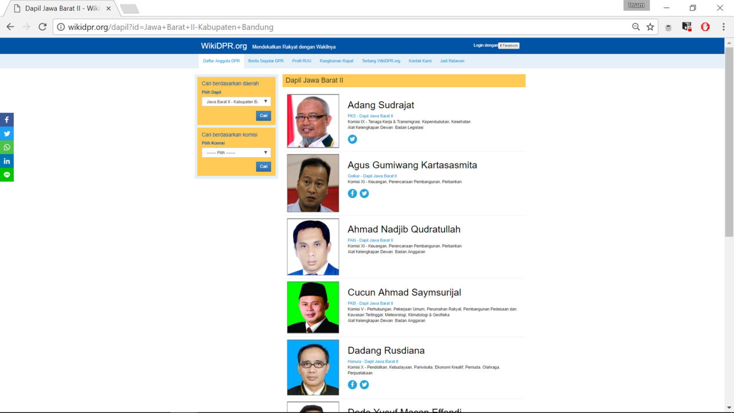Click Agus Gumiwang Kartasasmita's photo
734x413 pixels.
coord(313,183)
